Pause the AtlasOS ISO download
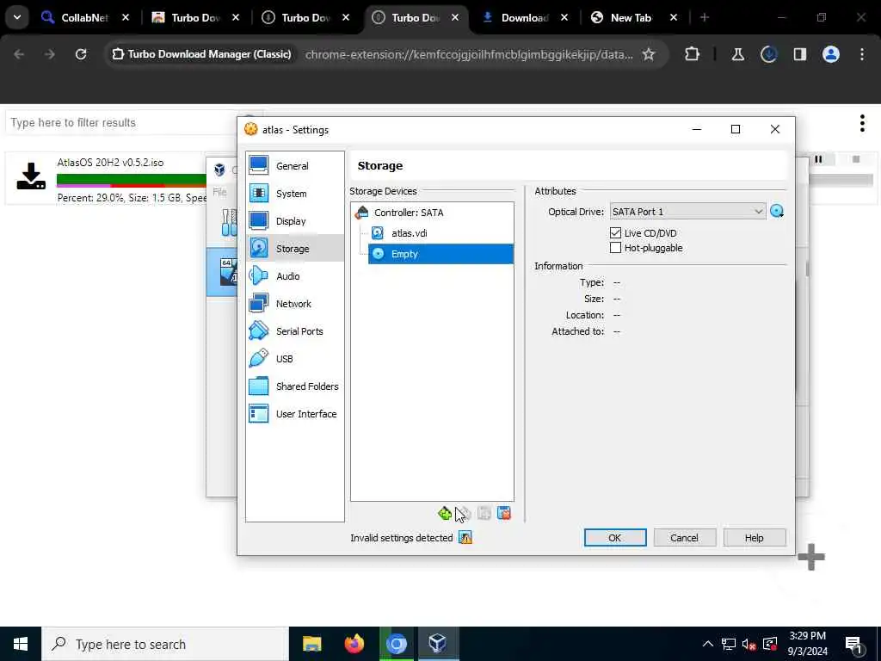Image resolution: width=881 pixels, height=661 pixels. [818, 159]
